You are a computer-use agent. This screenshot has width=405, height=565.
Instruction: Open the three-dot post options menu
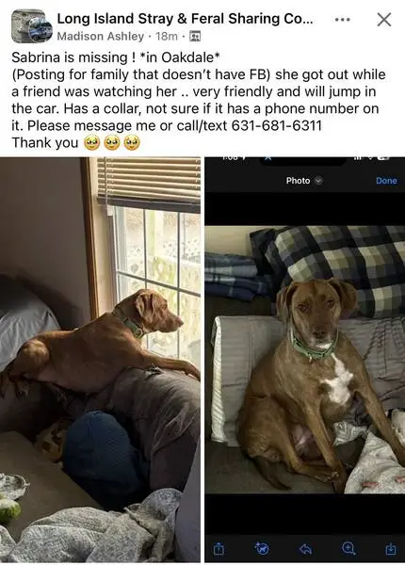coord(342,20)
